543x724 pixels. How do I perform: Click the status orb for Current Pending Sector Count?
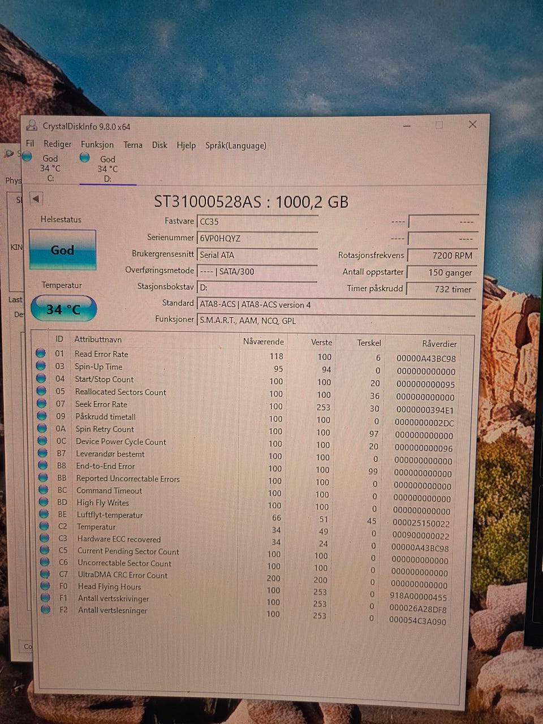pos(45,550)
